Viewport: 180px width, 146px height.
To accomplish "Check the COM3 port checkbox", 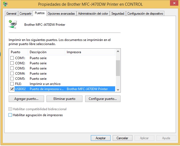I will [x=12, y=68].
